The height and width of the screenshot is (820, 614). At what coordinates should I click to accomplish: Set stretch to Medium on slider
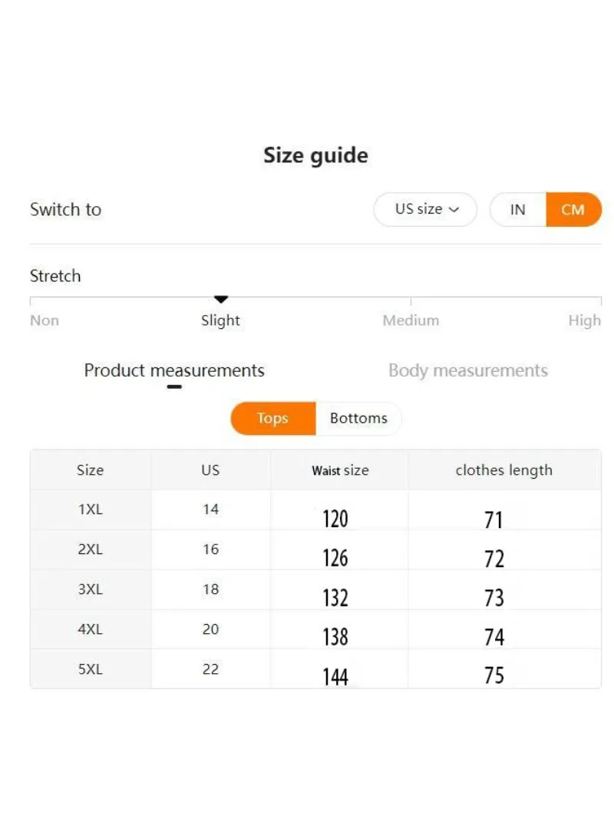click(x=411, y=300)
